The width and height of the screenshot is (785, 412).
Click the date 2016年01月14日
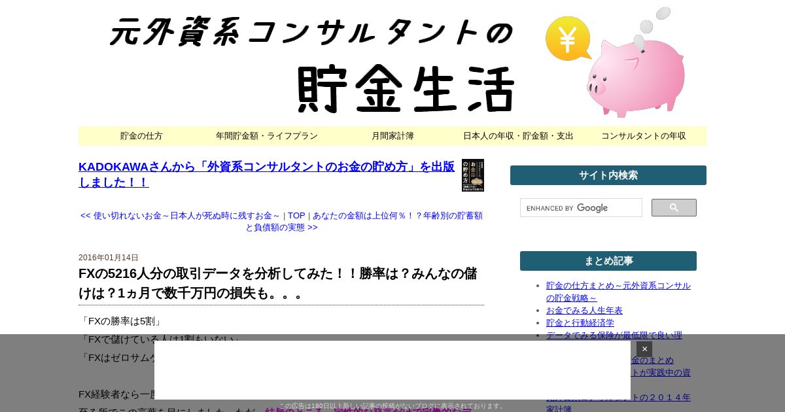point(109,258)
